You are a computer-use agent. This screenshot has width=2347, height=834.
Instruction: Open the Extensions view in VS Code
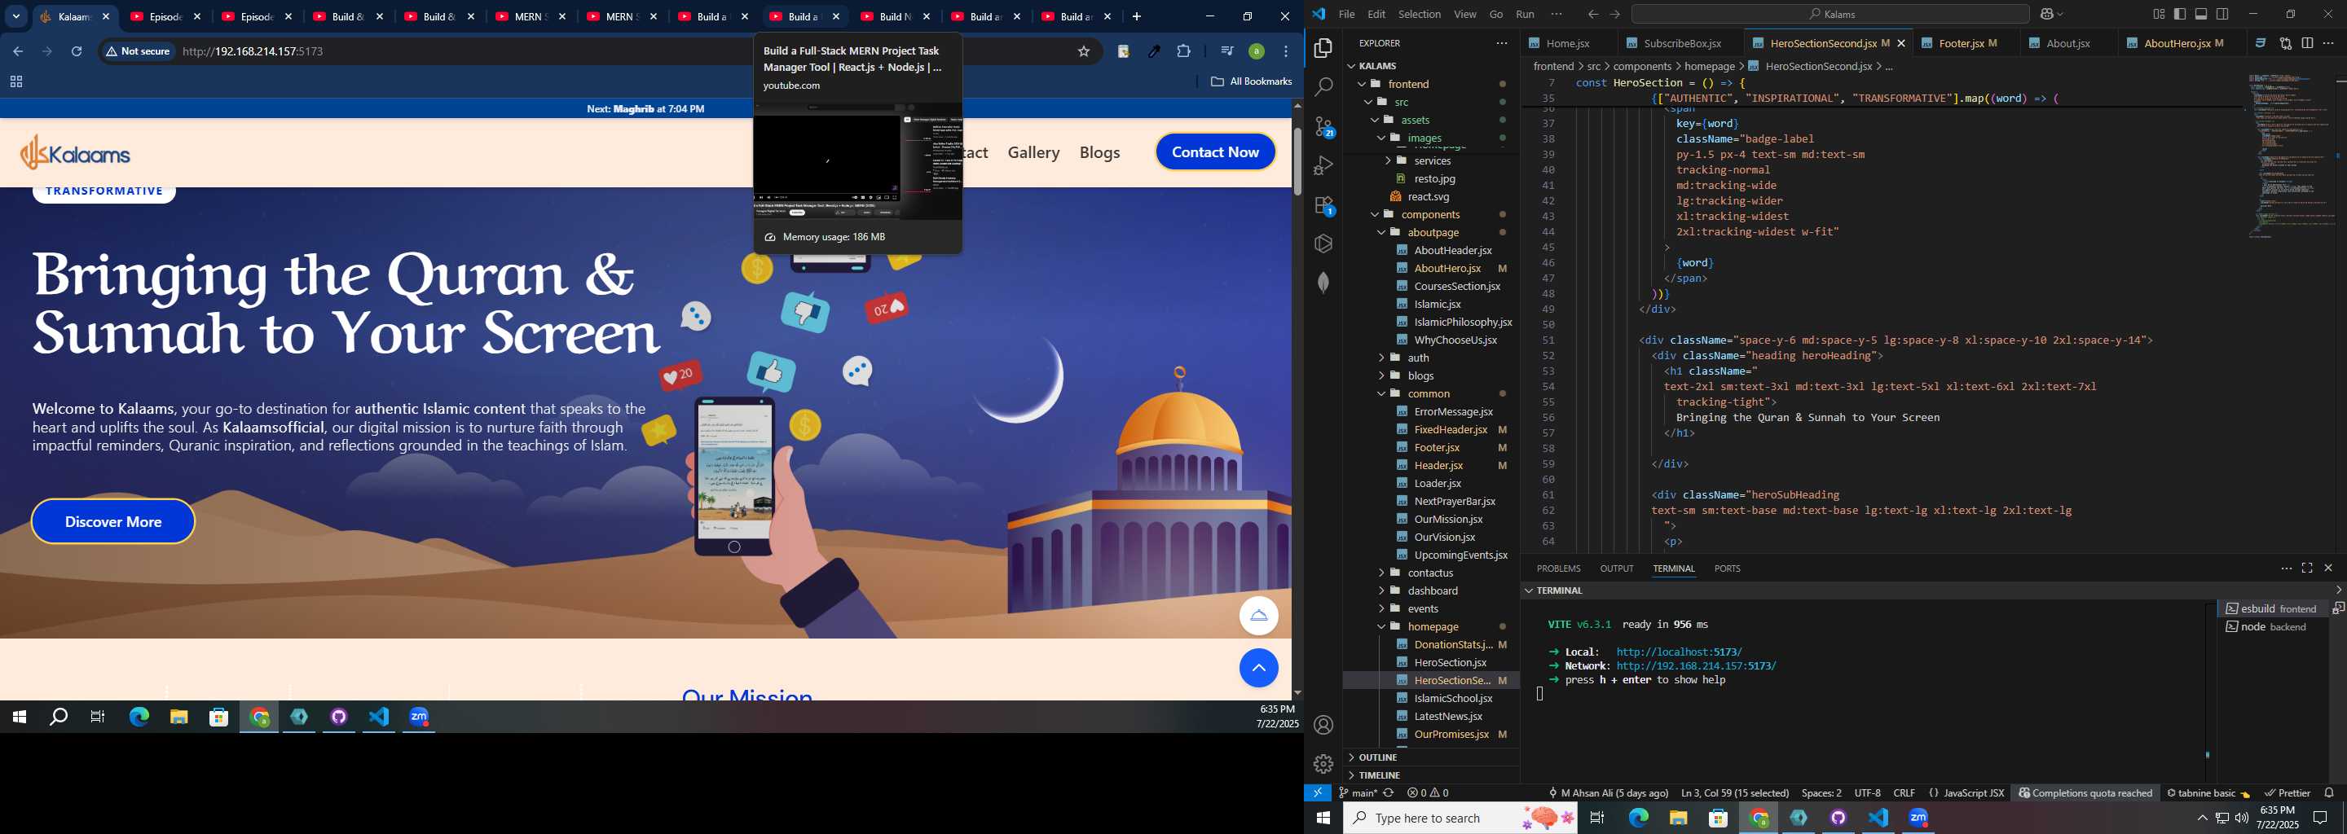[1323, 205]
